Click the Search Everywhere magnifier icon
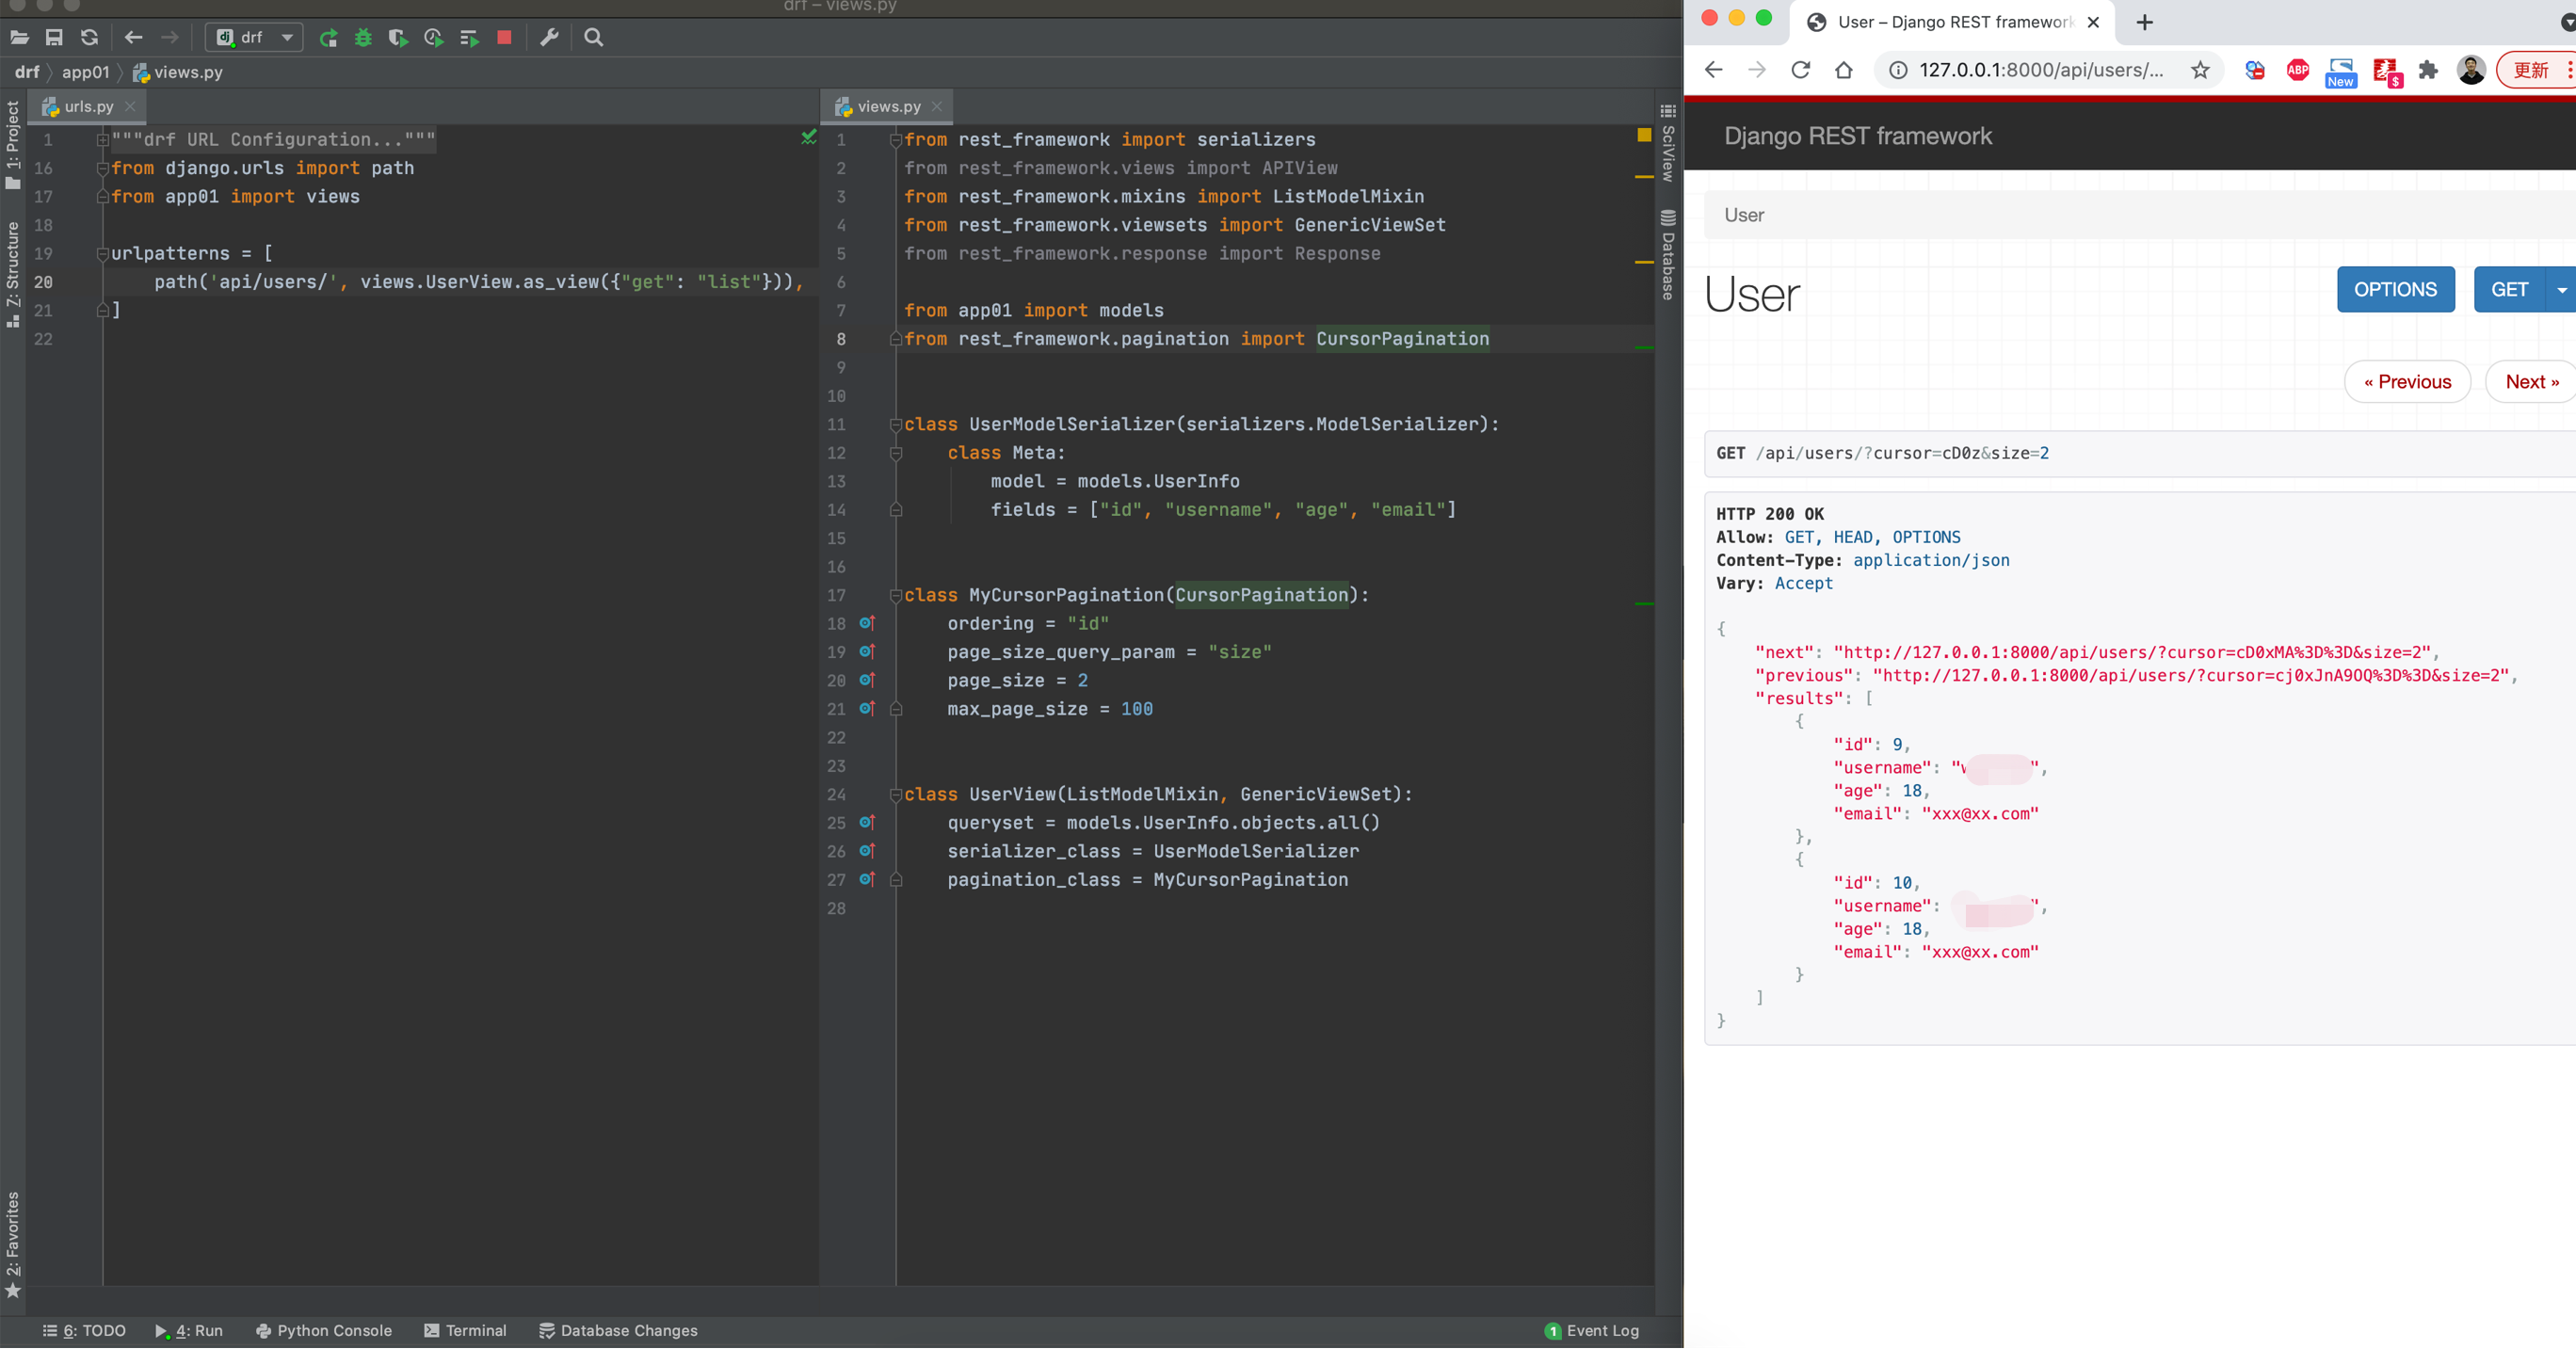Viewport: 2576px width, 1349px height. (593, 38)
